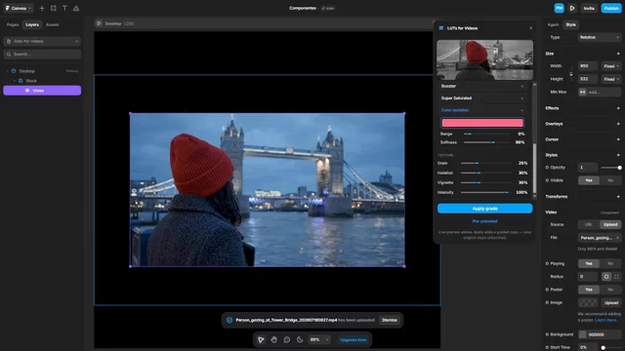Viewport: 625px width, 351px height.
Task: Set Visible to No
Action: point(609,180)
